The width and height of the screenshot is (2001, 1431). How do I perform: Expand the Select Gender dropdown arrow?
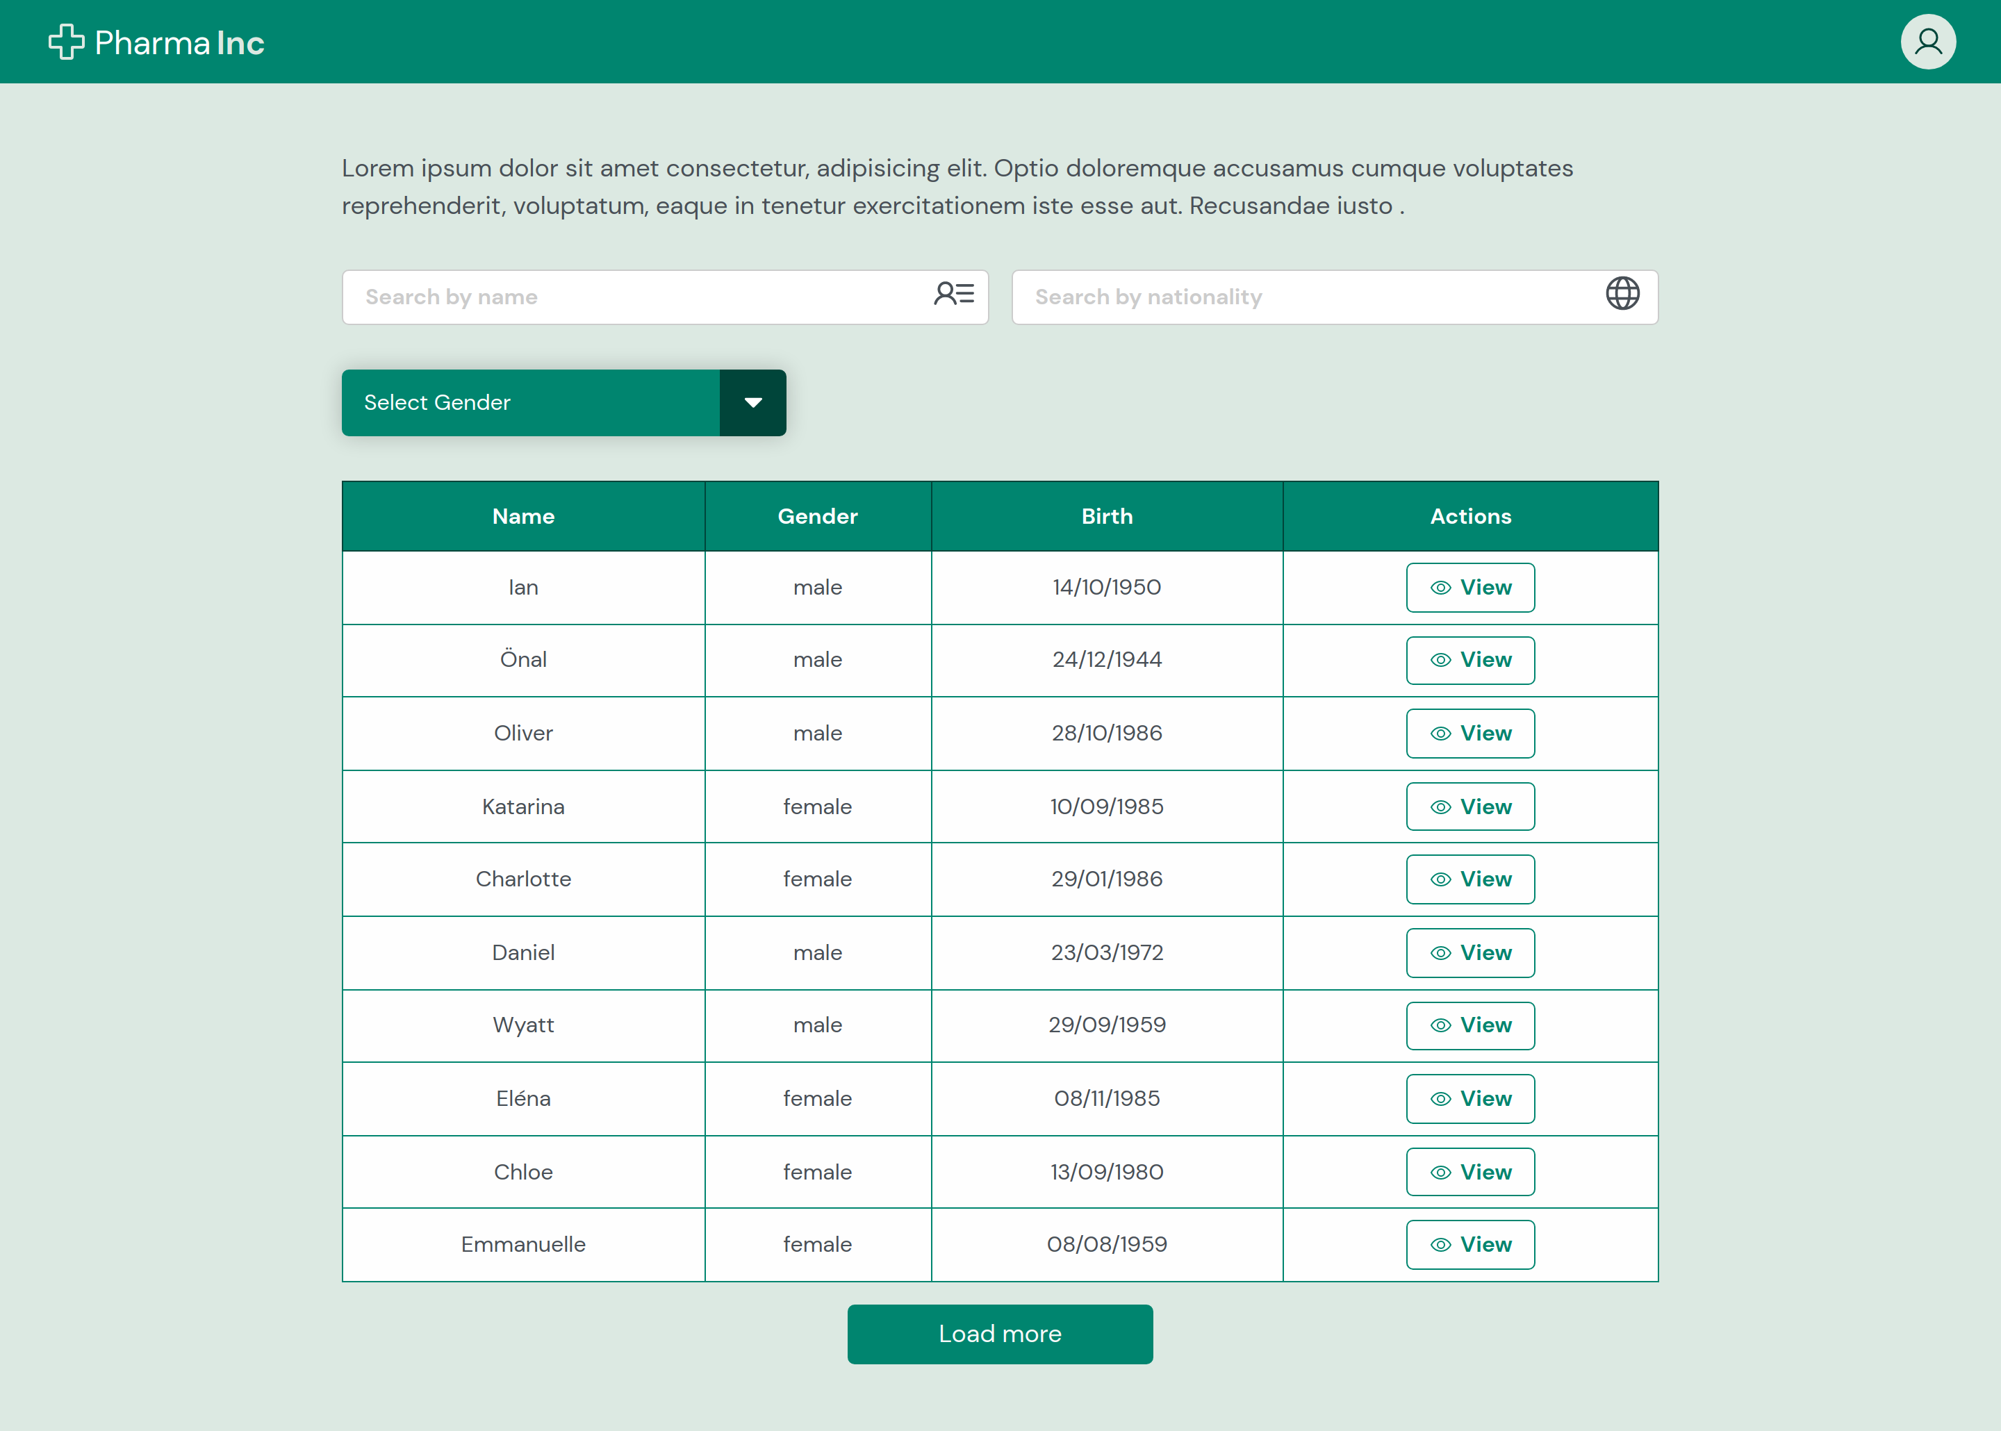point(752,403)
